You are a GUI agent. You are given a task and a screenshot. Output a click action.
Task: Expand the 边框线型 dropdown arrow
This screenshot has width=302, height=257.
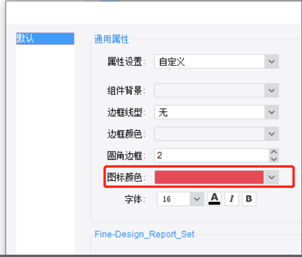click(x=272, y=112)
